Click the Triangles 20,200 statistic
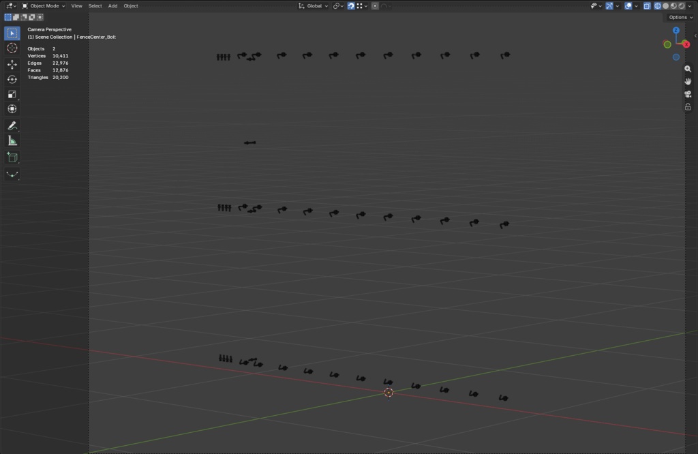 click(x=48, y=78)
